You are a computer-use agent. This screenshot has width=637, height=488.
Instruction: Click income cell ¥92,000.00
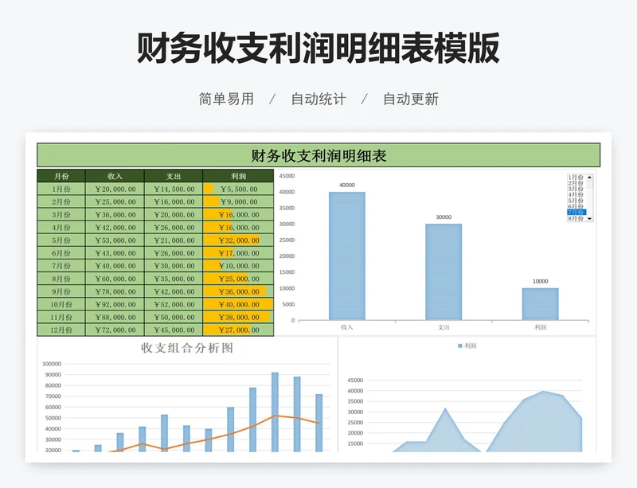[115, 304]
